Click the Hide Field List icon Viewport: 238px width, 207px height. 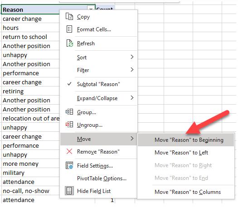pos(69,191)
